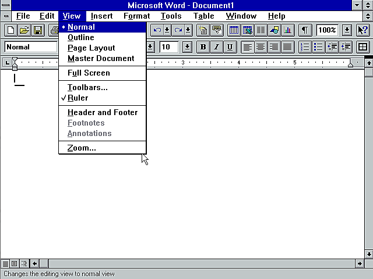Viewport: 373px width, 279px height.
Task: Click the Undo arrow icon
Action: coord(157,30)
